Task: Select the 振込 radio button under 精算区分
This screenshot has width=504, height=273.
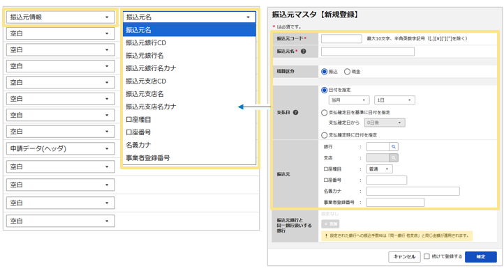Action: 325,72
